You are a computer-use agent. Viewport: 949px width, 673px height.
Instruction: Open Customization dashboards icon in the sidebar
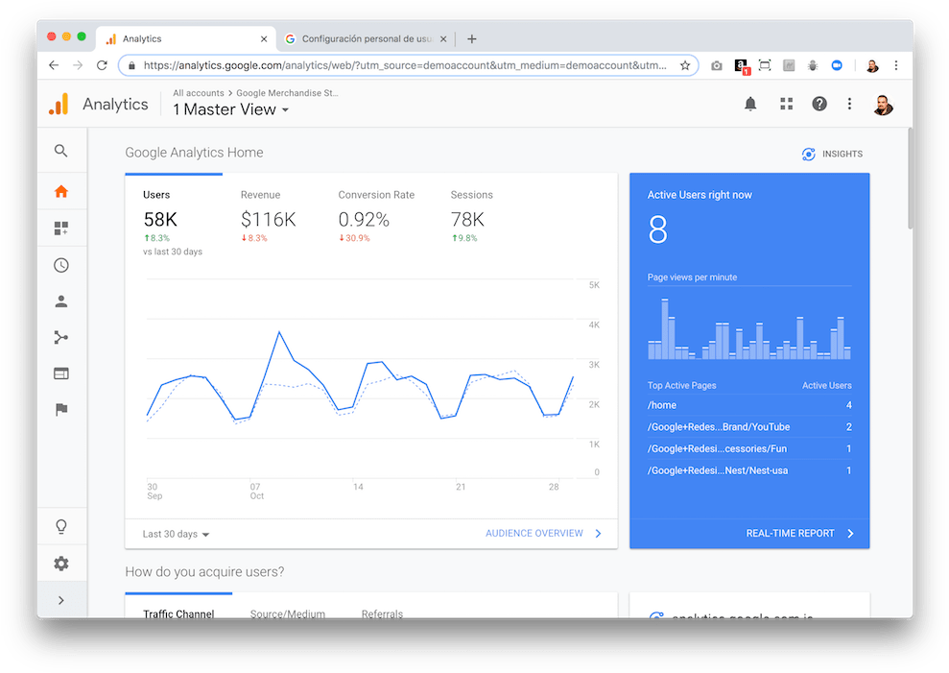(x=61, y=228)
